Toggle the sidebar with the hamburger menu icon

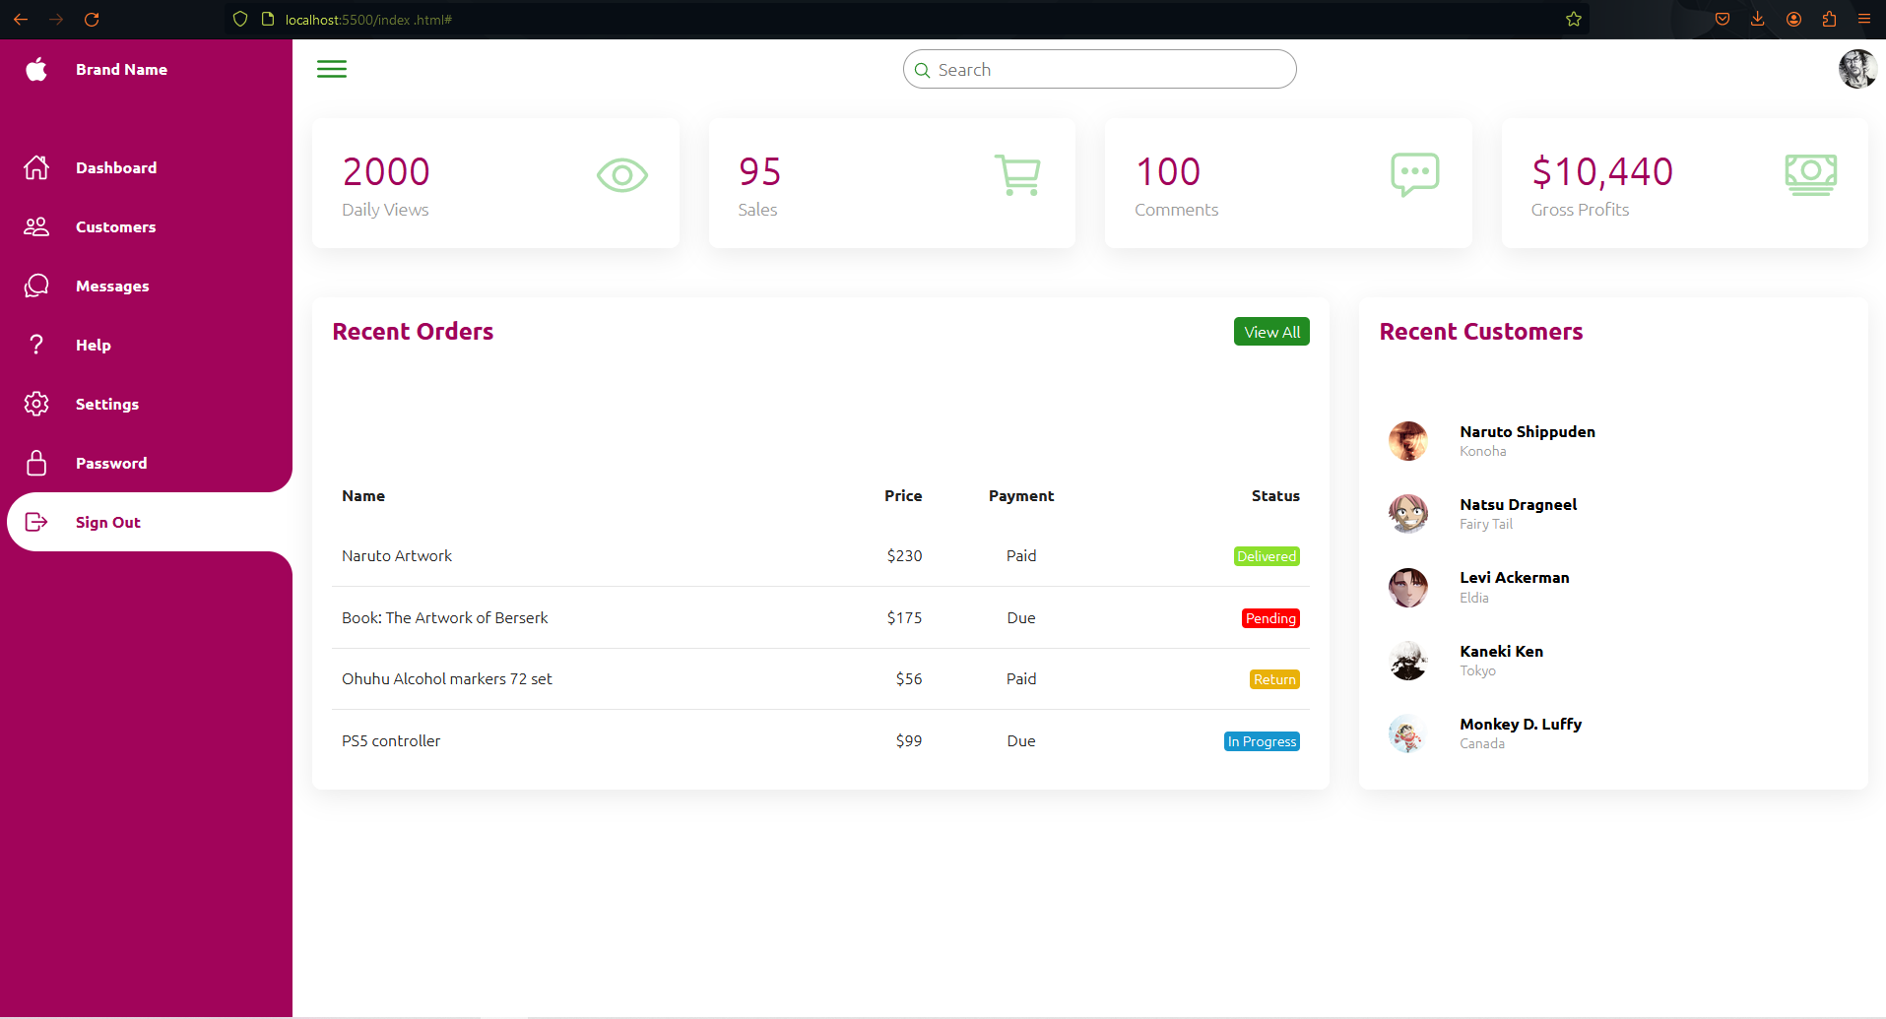[x=332, y=69]
